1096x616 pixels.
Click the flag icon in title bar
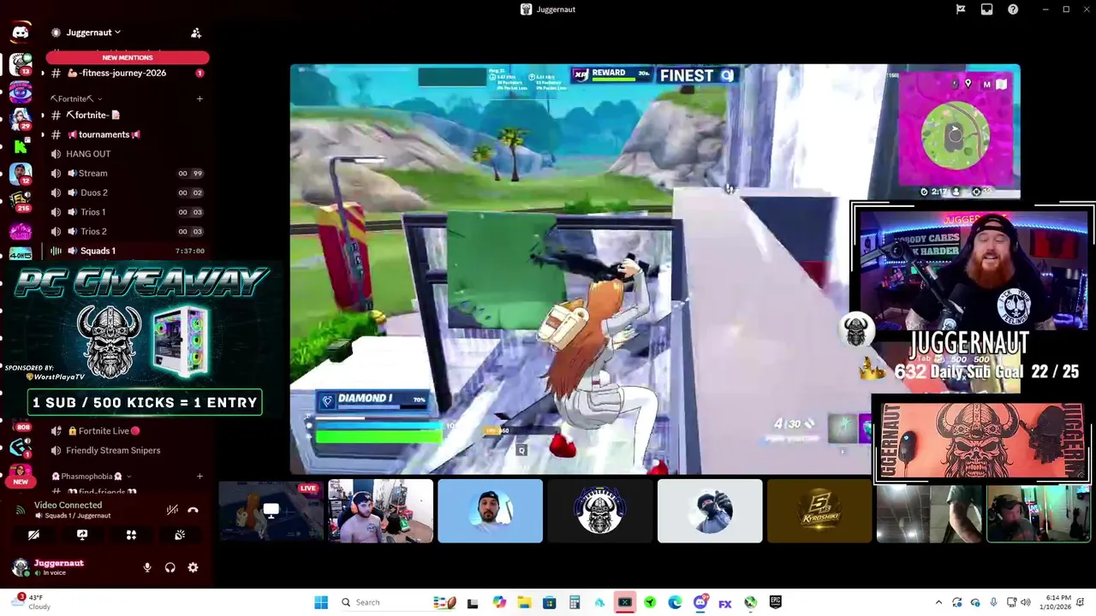961,9
